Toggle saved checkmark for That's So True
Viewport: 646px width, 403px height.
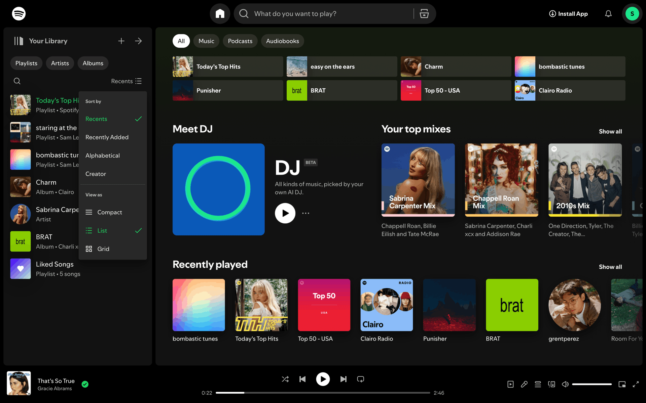[x=85, y=384]
